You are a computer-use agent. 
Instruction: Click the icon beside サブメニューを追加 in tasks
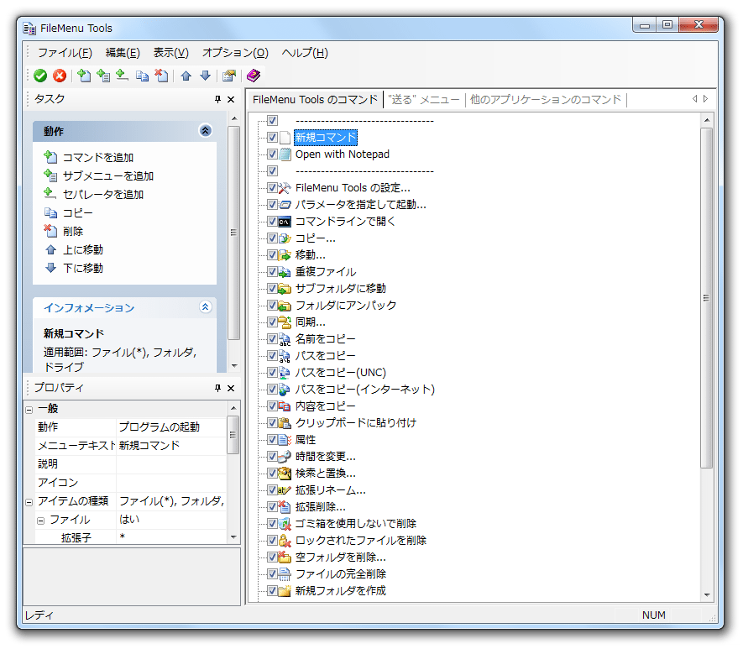click(50, 175)
